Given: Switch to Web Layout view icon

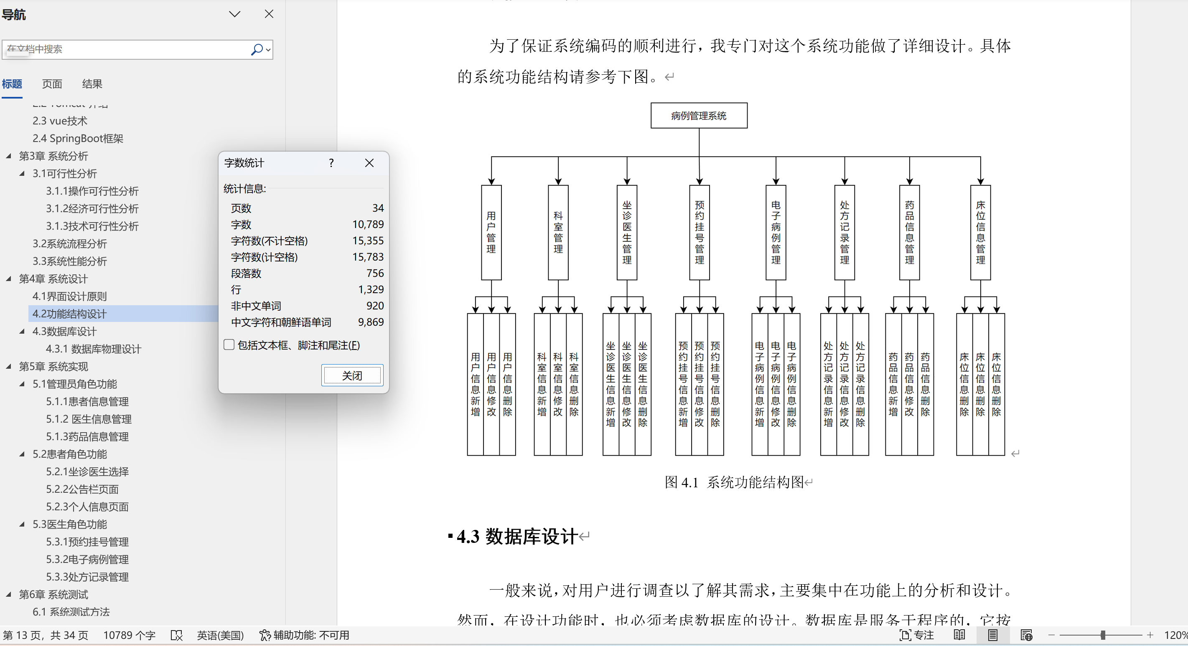Looking at the screenshot, I should click(x=1026, y=636).
